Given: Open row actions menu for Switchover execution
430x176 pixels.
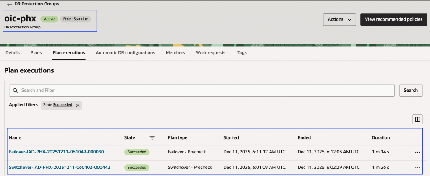Looking at the screenshot, I should click(417, 168).
